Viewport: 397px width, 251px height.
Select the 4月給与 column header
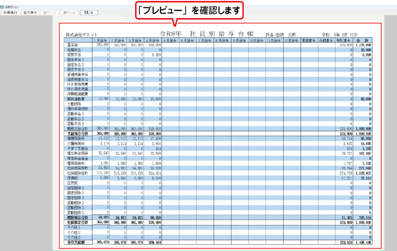point(153,40)
